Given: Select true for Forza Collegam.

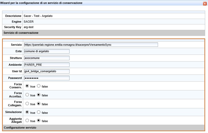Looking at the screenshot, I should pos(27,104).
